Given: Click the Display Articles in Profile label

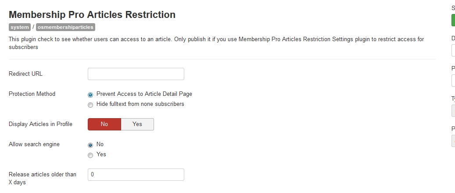Looking at the screenshot, I should pos(40,124).
